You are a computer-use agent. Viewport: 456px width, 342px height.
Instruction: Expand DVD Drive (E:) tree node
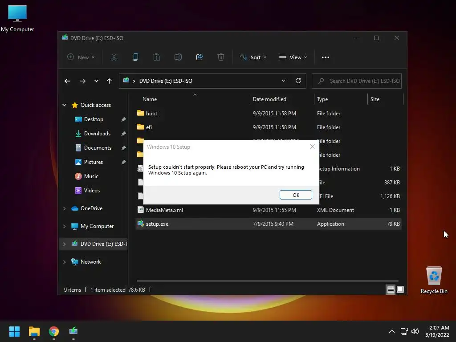pos(64,244)
